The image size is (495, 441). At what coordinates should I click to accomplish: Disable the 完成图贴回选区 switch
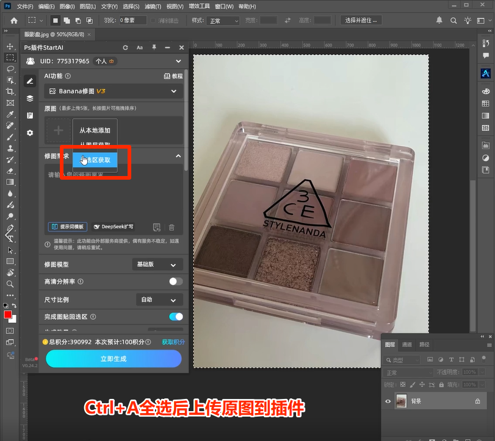[176, 317]
